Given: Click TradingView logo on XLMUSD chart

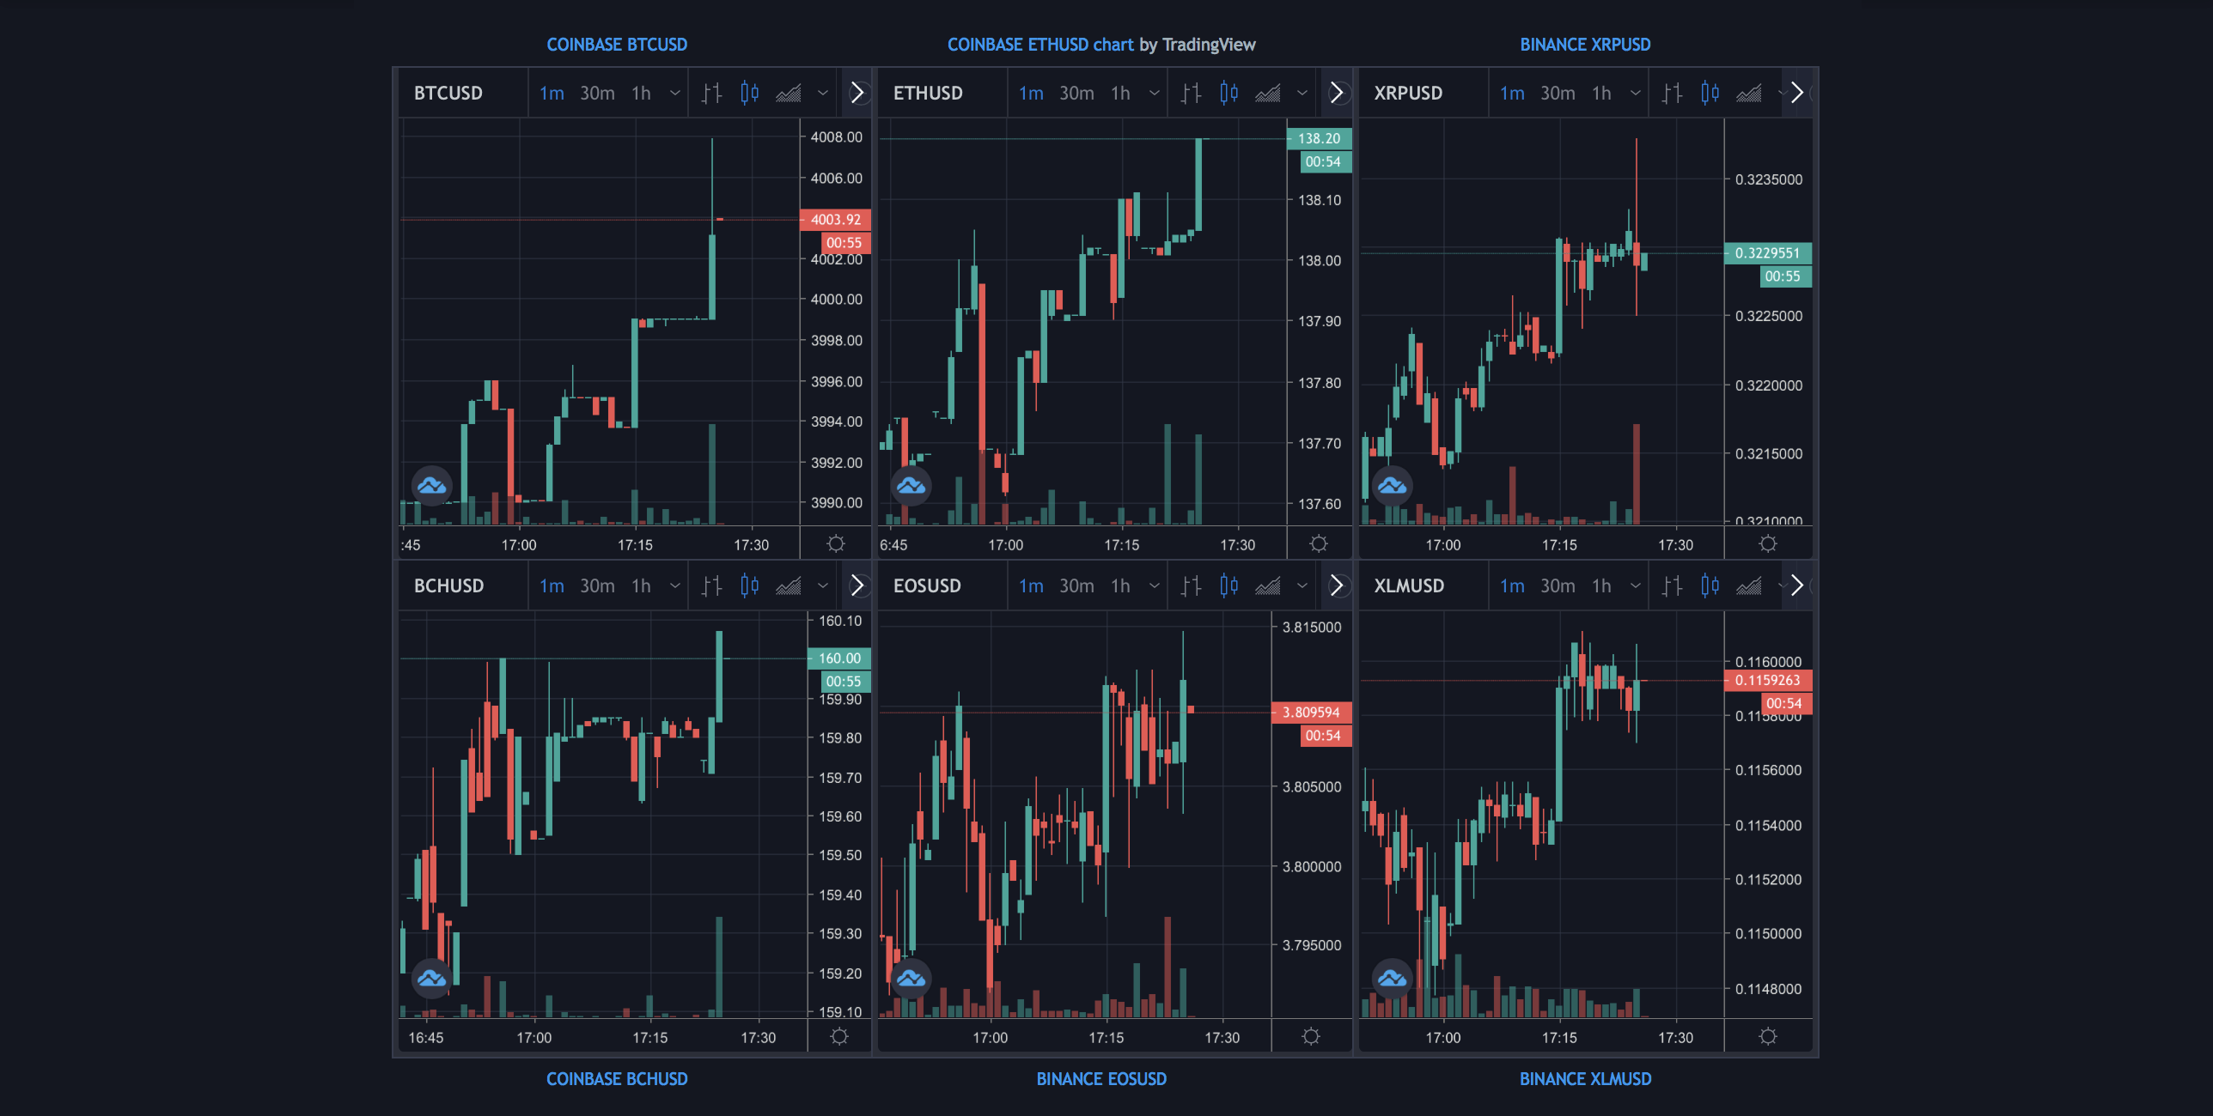Looking at the screenshot, I should coord(1392,979).
